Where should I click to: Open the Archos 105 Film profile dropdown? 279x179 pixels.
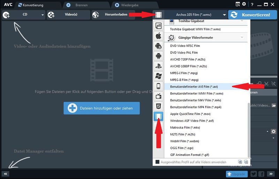pyautogui.click(x=195, y=15)
